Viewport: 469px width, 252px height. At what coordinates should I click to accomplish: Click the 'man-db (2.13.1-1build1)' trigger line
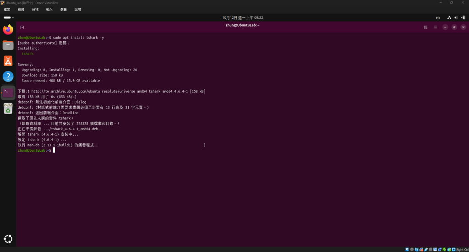tap(58, 145)
